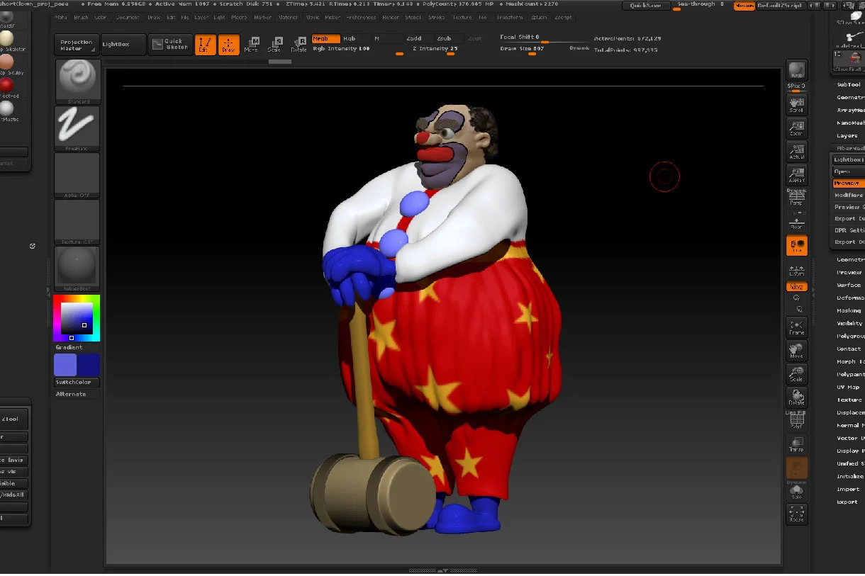
Task: Click the right shelf Move view icon
Action: (796, 351)
